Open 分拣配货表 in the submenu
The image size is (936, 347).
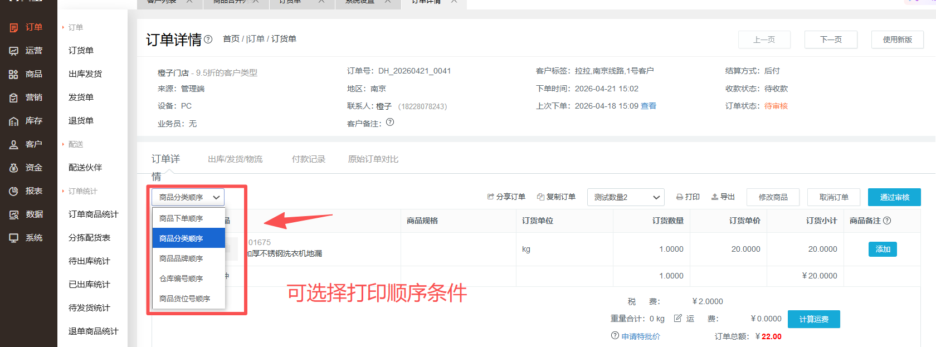coord(89,238)
